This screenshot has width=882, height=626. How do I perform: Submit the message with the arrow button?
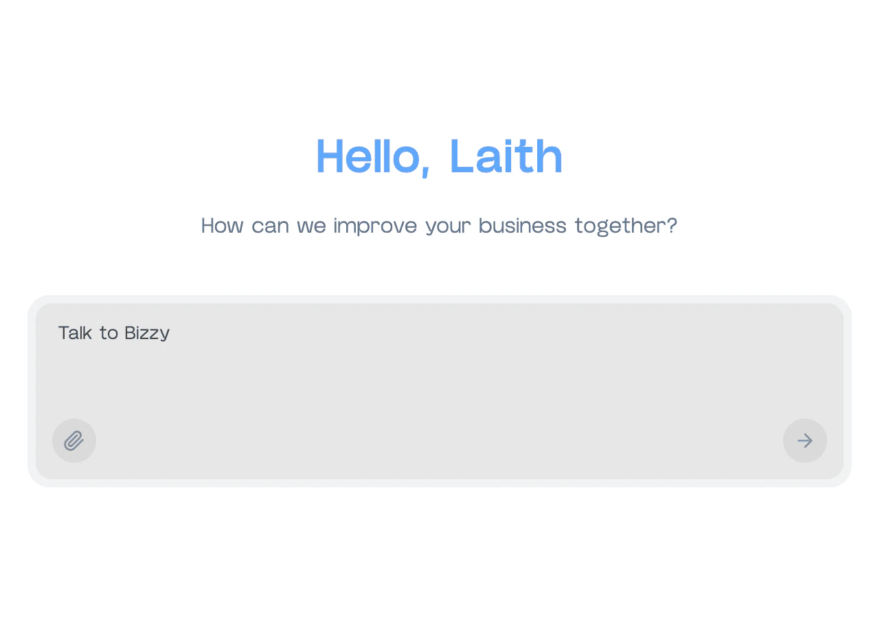(804, 441)
